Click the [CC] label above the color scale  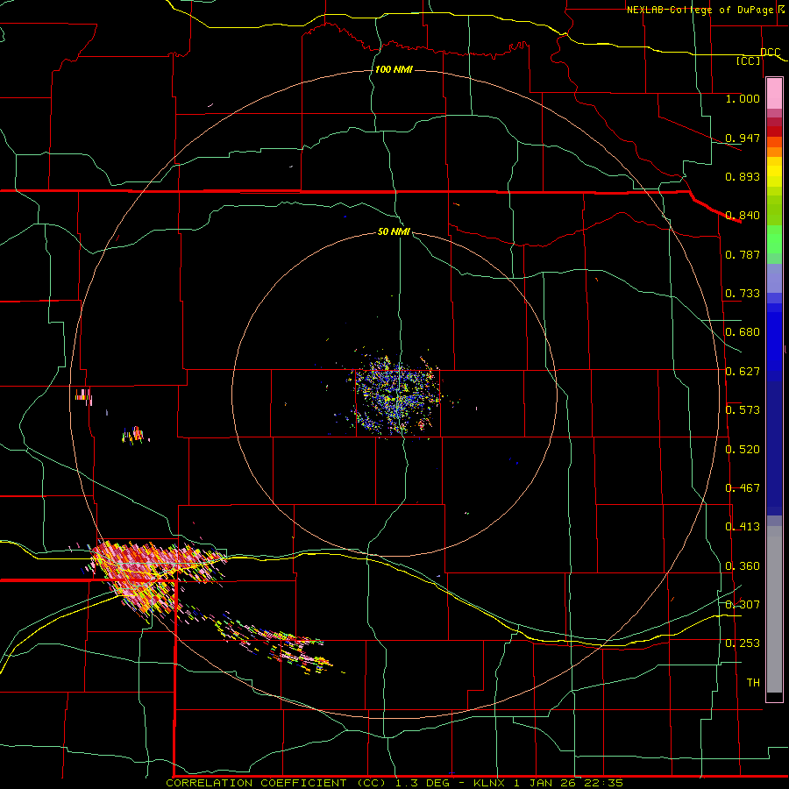[x=749, y=60]
